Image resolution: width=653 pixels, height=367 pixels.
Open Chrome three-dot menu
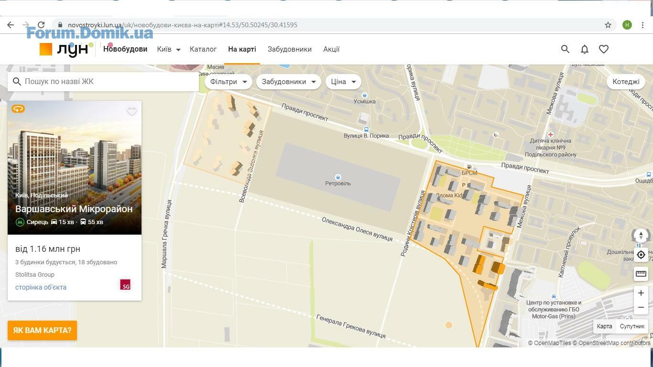[643, 25]
